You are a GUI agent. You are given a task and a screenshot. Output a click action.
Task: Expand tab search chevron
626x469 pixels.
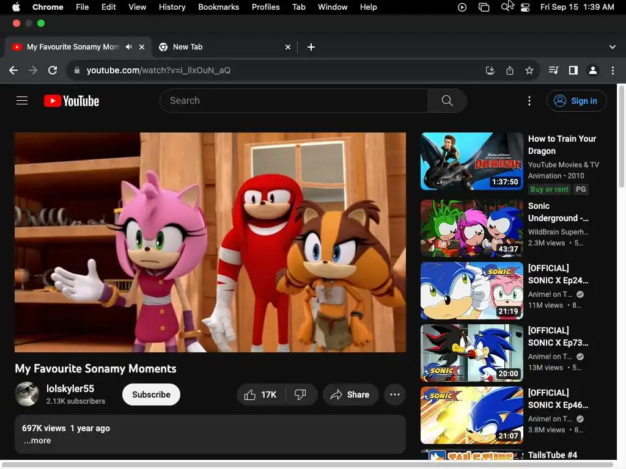tap(613, 47)
